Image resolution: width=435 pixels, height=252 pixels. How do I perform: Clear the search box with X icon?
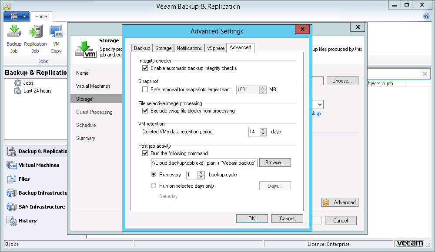(425, 74)
